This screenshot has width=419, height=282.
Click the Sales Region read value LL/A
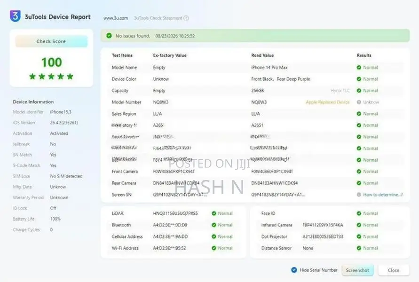[x=255, y=114]
